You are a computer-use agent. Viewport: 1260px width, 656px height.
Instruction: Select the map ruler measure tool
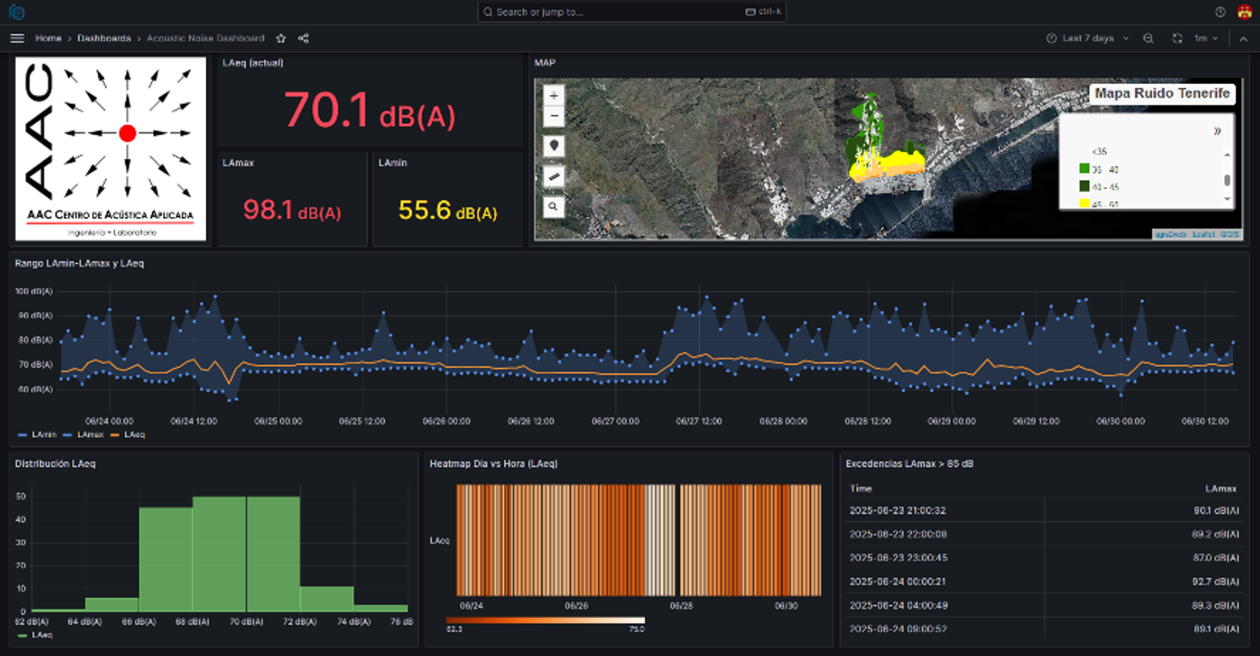coord(554,176)
